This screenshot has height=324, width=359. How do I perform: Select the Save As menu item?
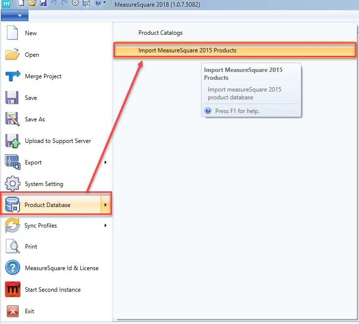coord(35,119)
